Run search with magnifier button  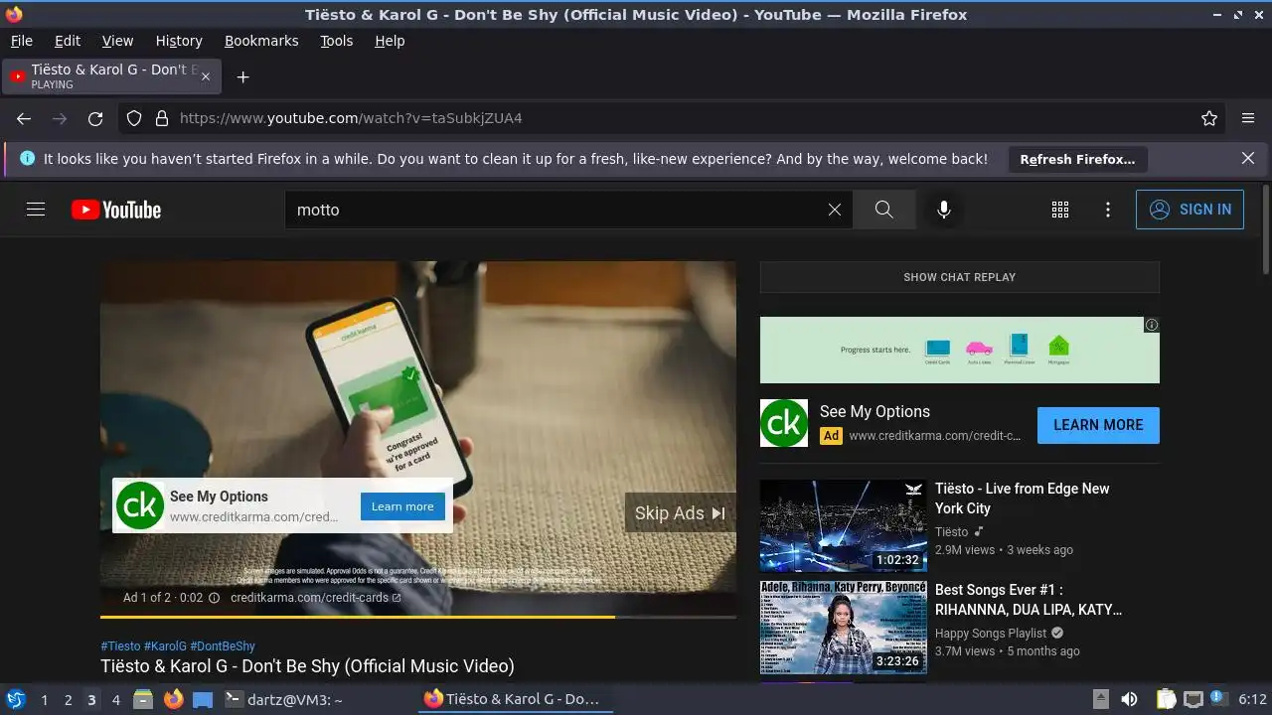pos(883,210)
